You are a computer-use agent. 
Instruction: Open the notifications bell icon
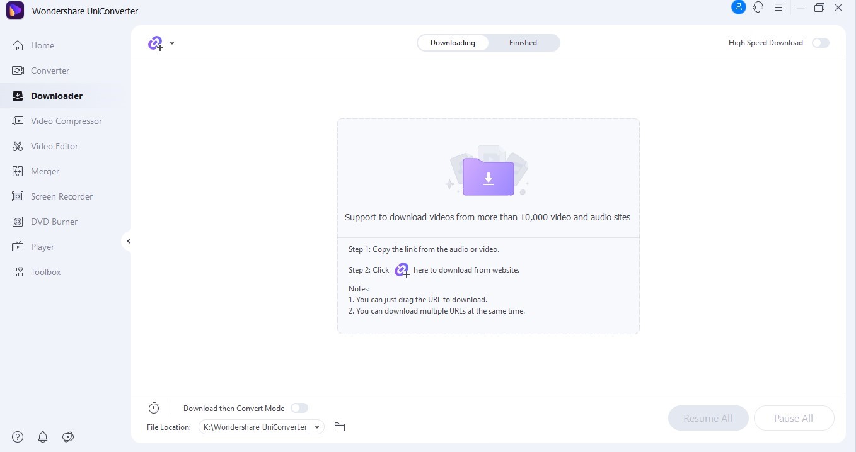tap(43, 437)
